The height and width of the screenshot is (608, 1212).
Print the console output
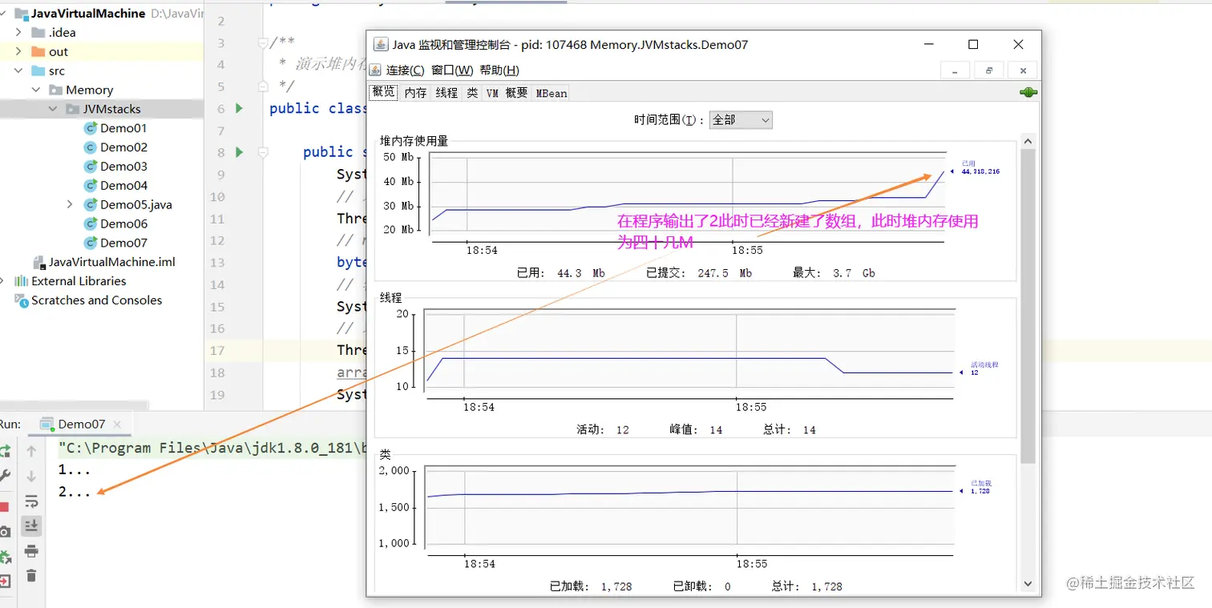[30, 550]
